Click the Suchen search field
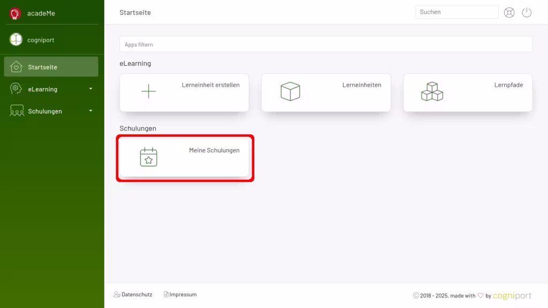The height and width of the screenshot is (308, 548). [x=456, y=12]
